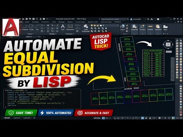Choose the Rectangle tool in Draw panel
The width and height of the screenshot is (183, 137).
(x=42, y=25)
